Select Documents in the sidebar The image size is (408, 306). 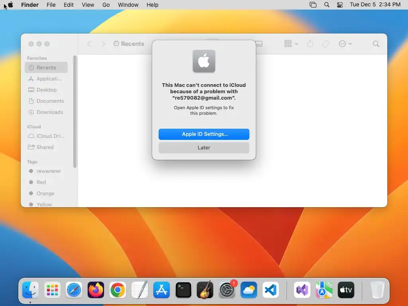click(x=46, y=101)
